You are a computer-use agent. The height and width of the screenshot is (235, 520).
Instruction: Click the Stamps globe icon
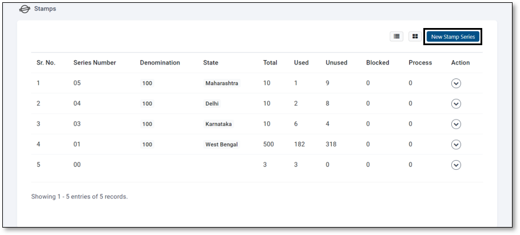pyautogui.click(x=25, y=9)
